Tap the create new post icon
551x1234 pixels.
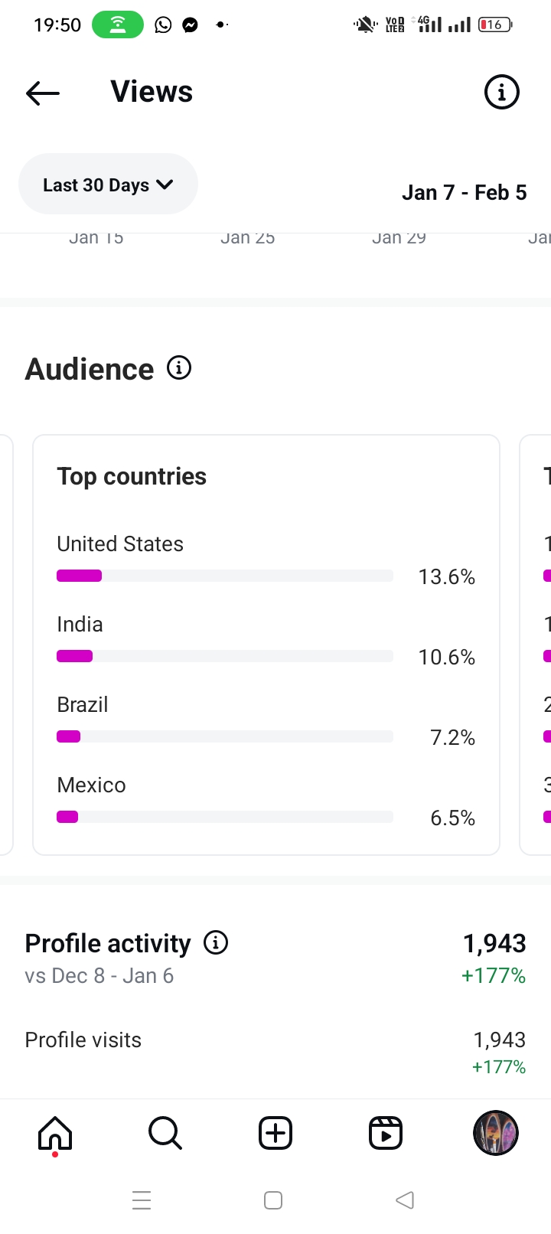coord(275,1133)
